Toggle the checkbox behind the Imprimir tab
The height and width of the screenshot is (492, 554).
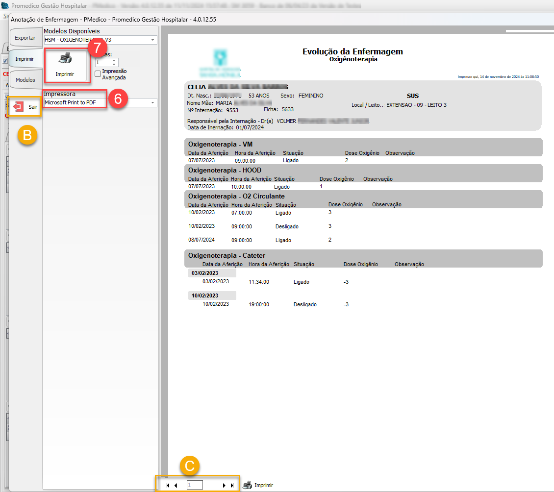pos(5,61)
